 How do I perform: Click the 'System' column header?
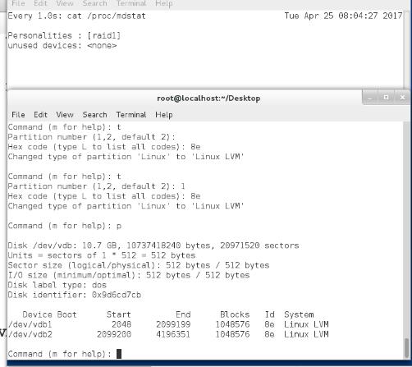tap(299, 314)
